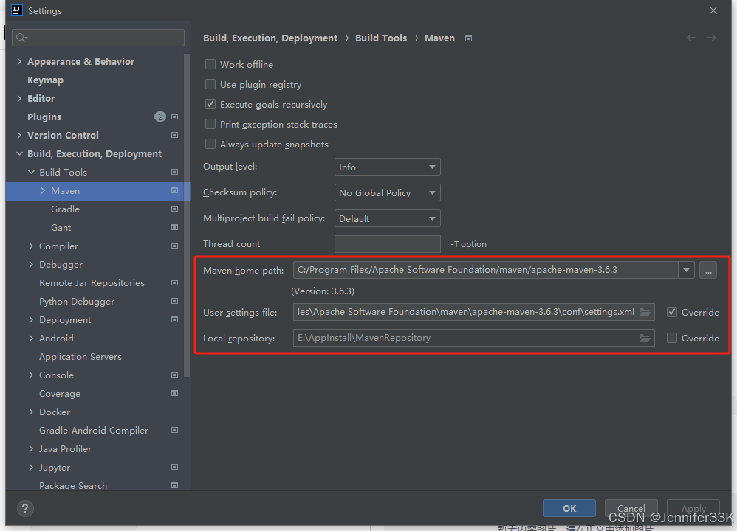This screenshot has width=737, height=531.
Task: Click the Apply button
Action: tap(693, 508)
